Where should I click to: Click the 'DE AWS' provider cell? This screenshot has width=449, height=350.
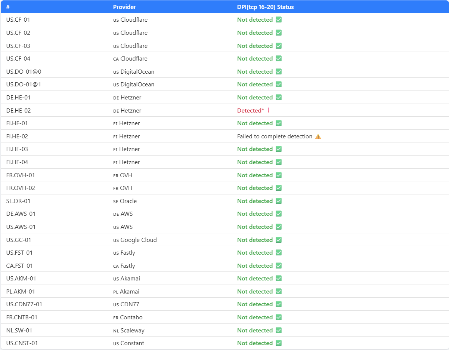(123, 214)
